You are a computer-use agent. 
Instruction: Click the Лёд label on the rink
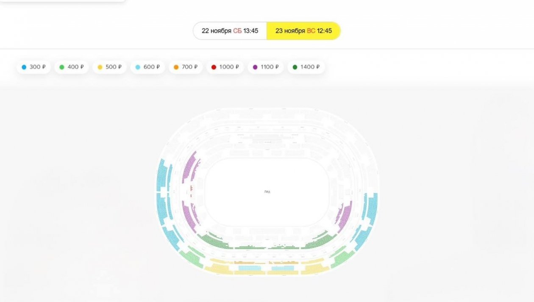267,192
